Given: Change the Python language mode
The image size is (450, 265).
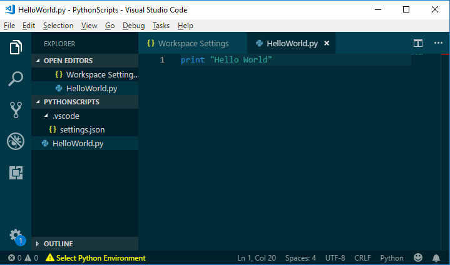Looking at the screenshot, I should tap(392, 258).
